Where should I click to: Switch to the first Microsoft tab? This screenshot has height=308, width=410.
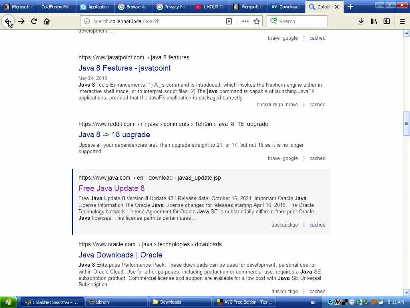click(19, 7)
